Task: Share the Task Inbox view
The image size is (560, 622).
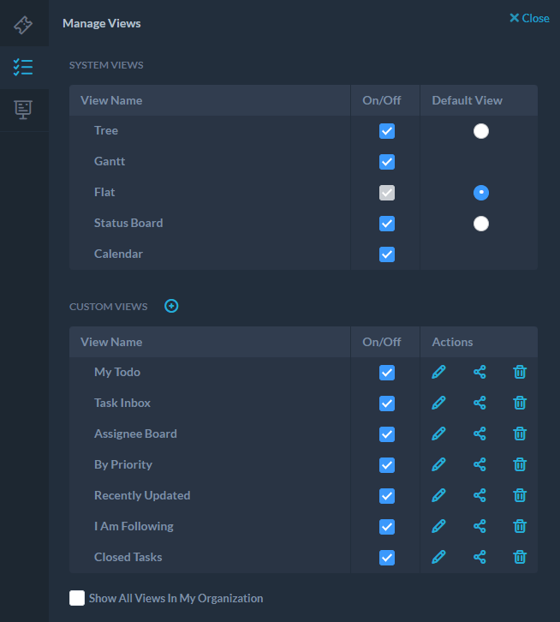Action: (480, 403)
